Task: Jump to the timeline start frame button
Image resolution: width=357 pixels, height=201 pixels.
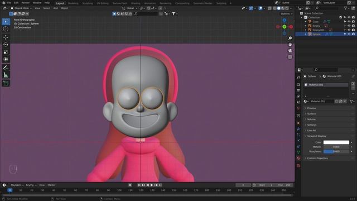Action: (139, 185)
